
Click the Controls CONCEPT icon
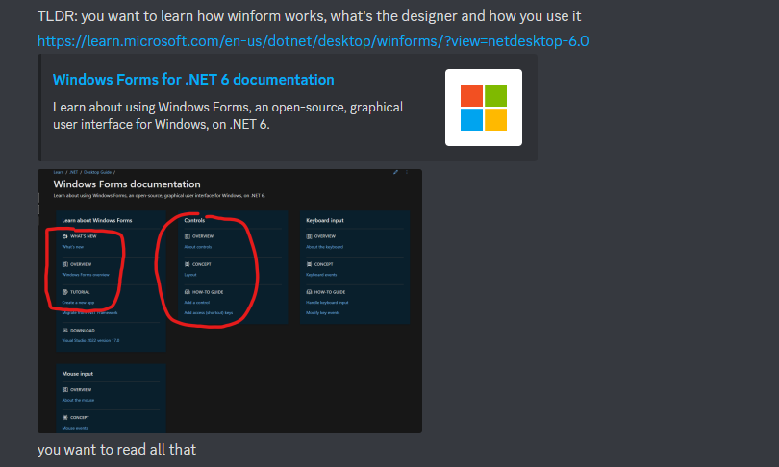pyautogui.click(x=188, y=264)
